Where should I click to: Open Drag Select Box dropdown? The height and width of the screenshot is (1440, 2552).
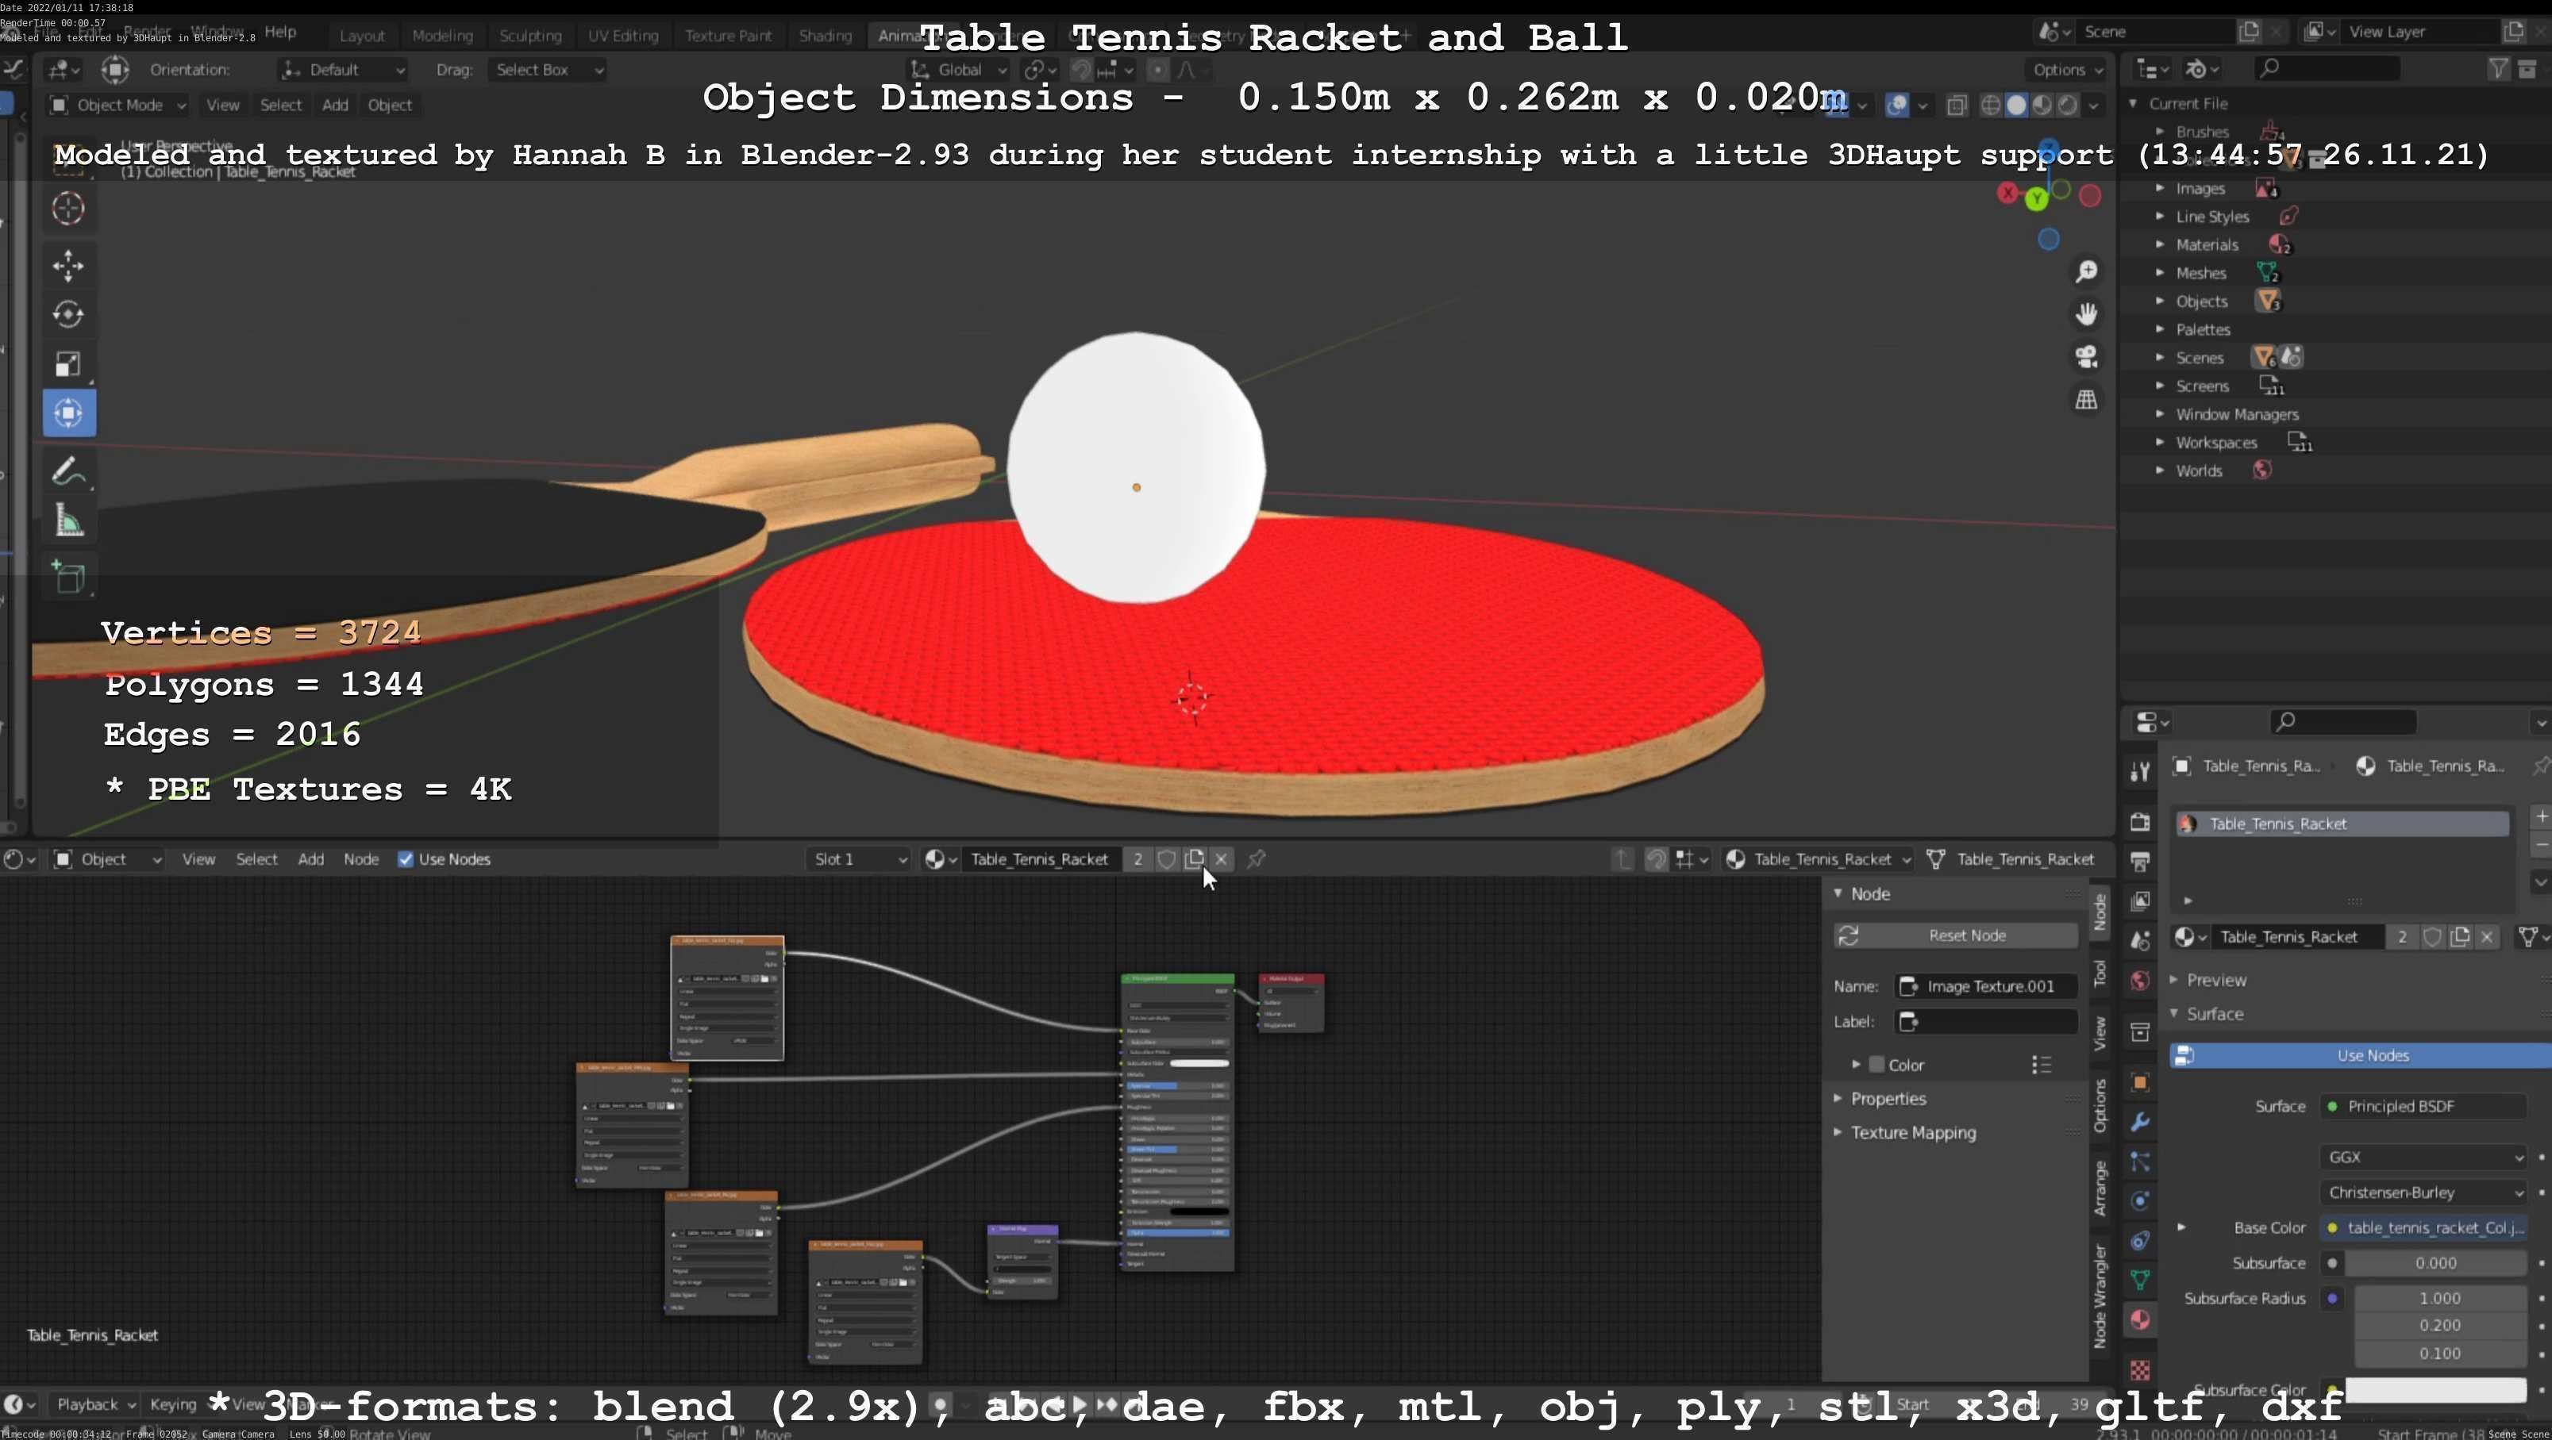[548, 69]
